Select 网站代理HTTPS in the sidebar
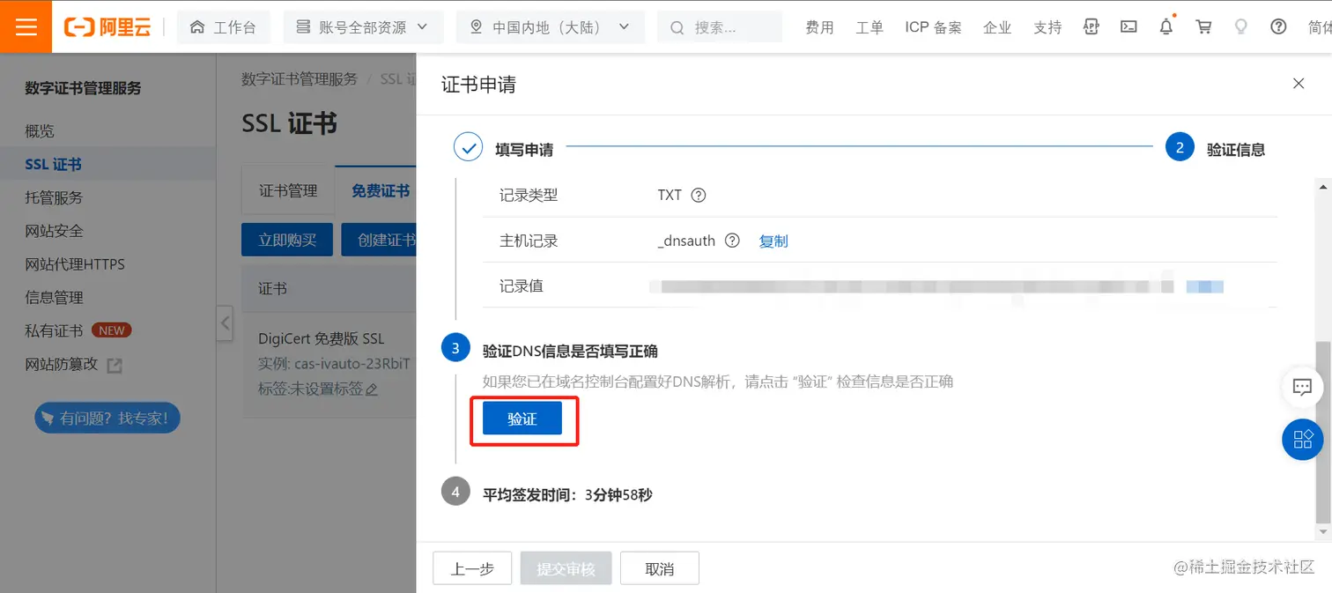Viewport: 1332px width, 593px height. tap(75, 264)
